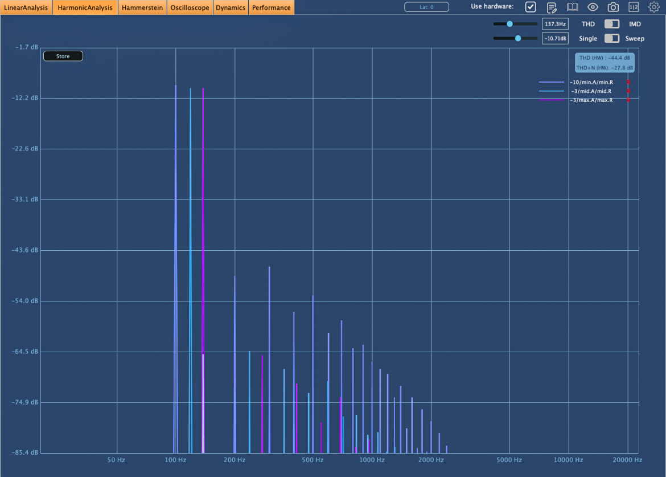The image size is (666, 477).
Task: Click the -43.6 dB axis label
Action: point(24,250)
